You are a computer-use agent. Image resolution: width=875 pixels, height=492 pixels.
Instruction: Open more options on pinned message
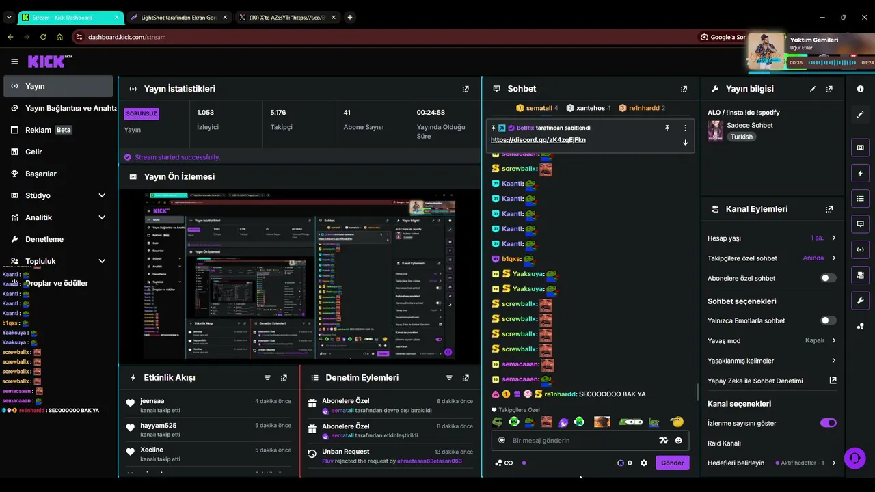[x=685, y=128]
